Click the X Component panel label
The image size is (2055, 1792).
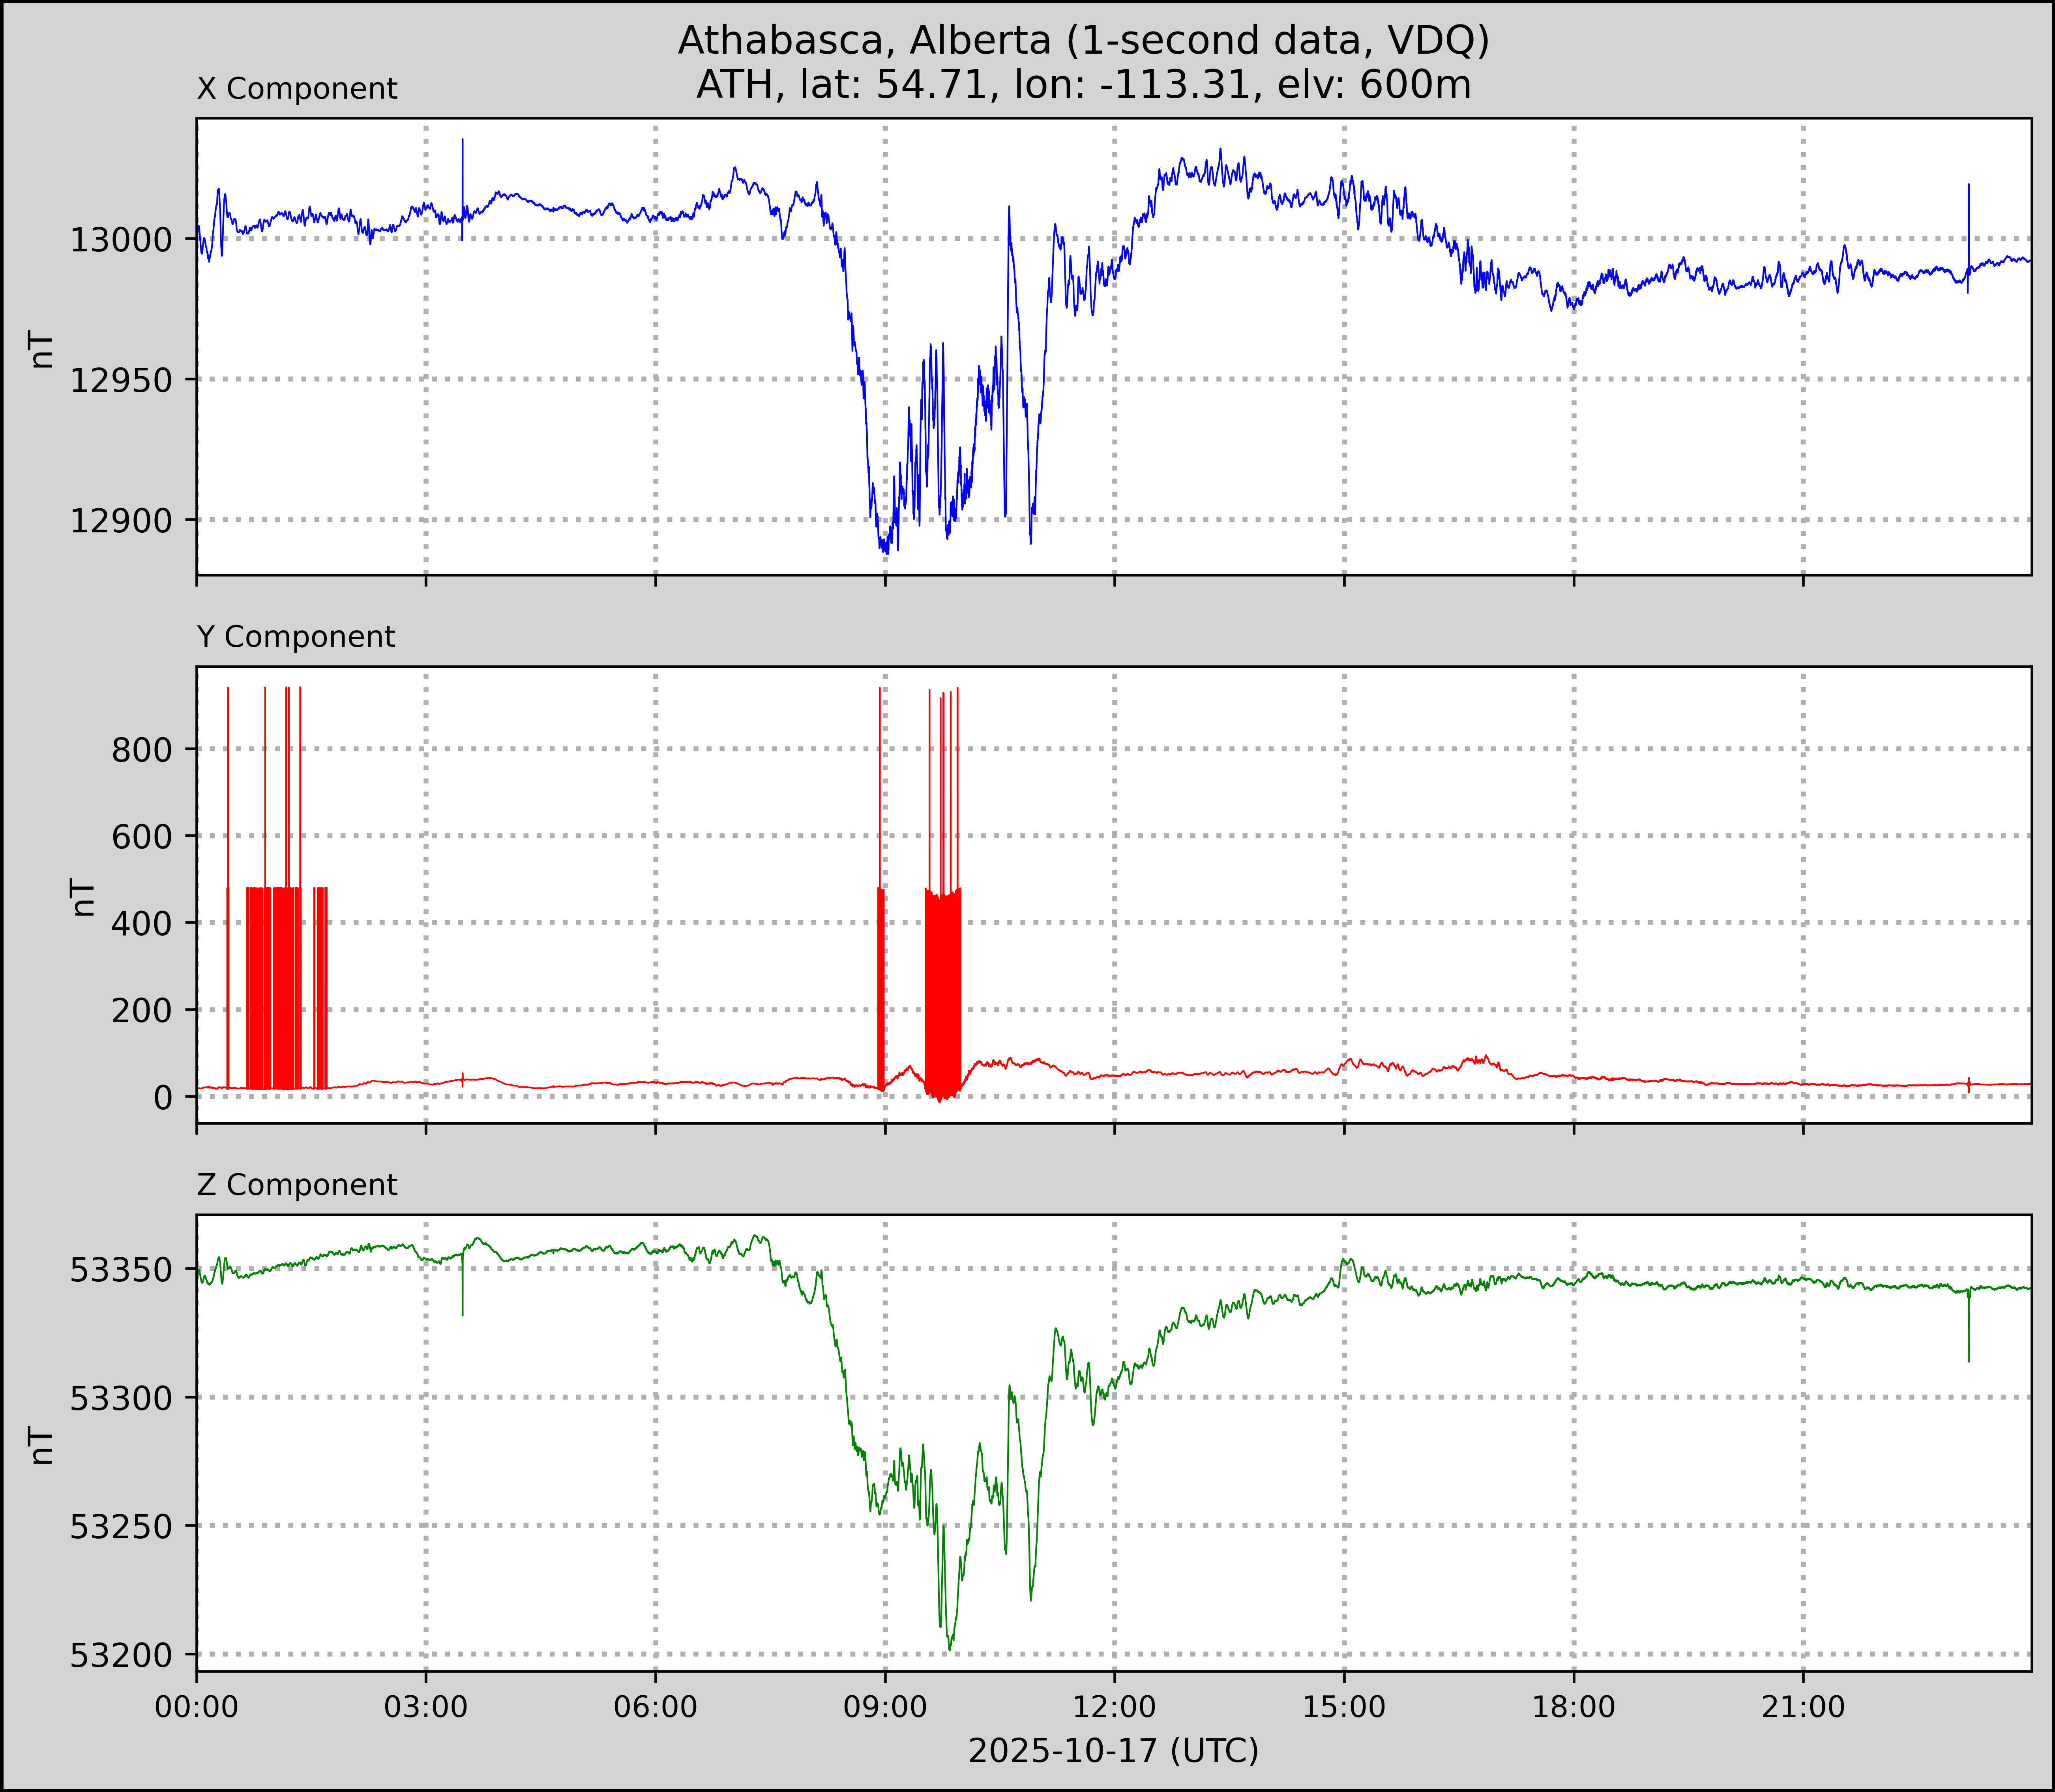(x=297, y=89)
